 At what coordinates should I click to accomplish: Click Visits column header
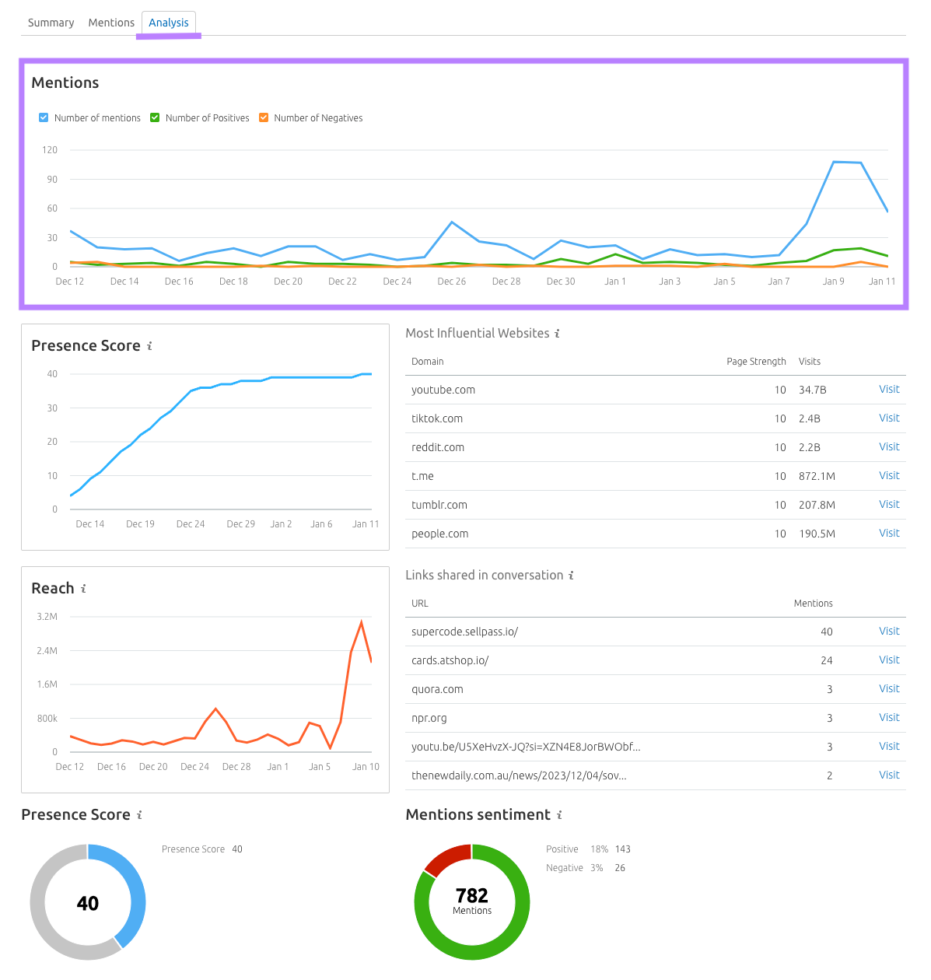(x=810, y=362)
